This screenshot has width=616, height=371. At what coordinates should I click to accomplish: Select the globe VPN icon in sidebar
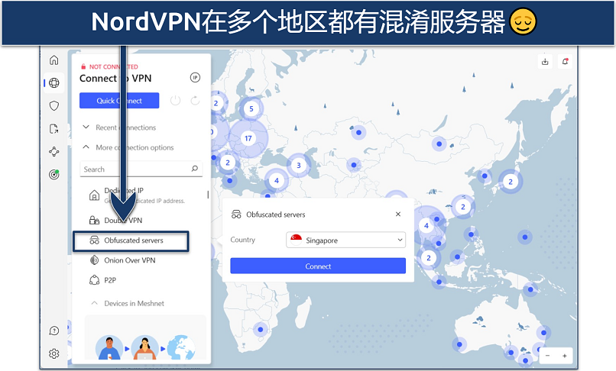(x=53, y=83)
